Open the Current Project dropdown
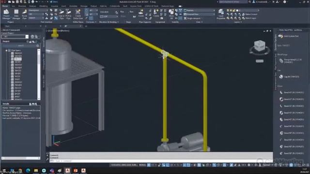Viewport: 310px width, 174px height. click(x=15, y=37)
